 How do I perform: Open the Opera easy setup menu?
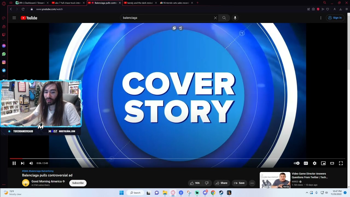tap(347, 9)
